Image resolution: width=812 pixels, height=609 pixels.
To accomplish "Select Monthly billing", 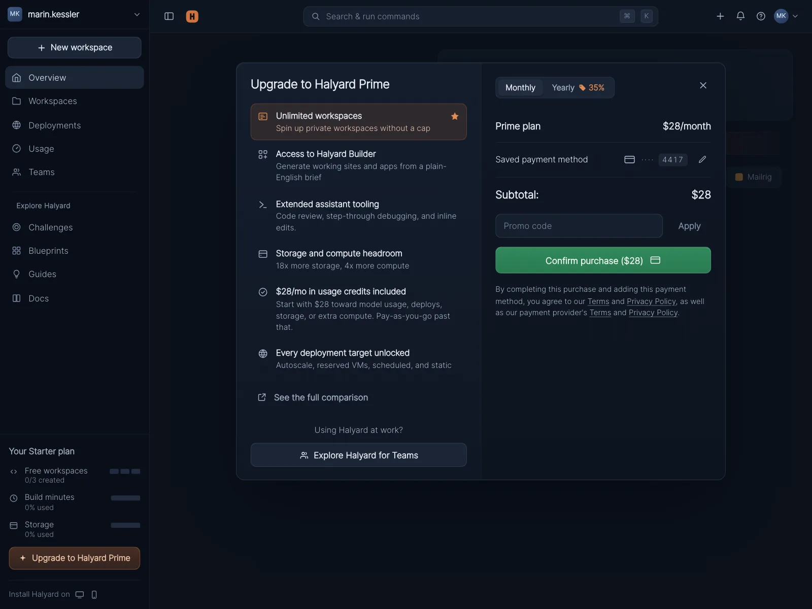I will point(520,88).
